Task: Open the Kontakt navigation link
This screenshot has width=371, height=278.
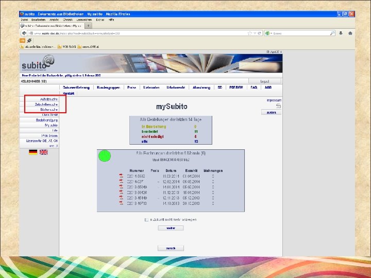Action: [x=69, y=93]
